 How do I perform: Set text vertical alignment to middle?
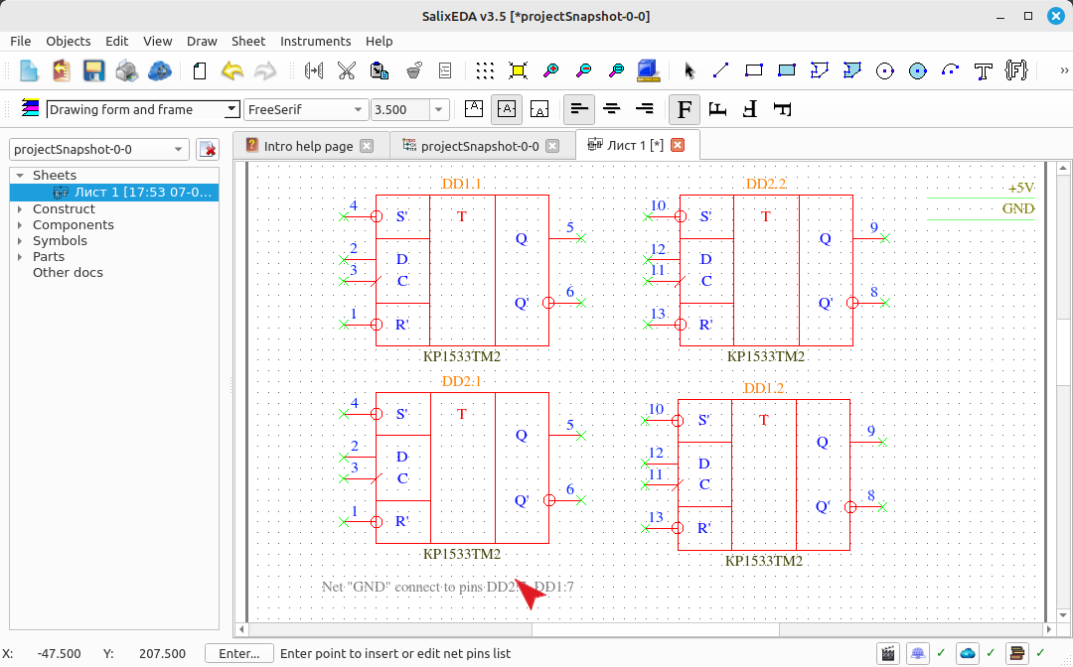click(x=507, y=109)
